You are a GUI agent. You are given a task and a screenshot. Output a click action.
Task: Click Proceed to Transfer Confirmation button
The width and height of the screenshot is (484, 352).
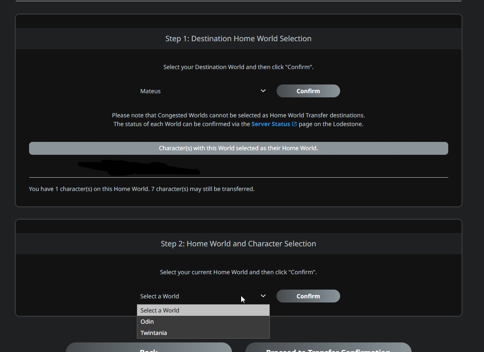tap(328, 348)
